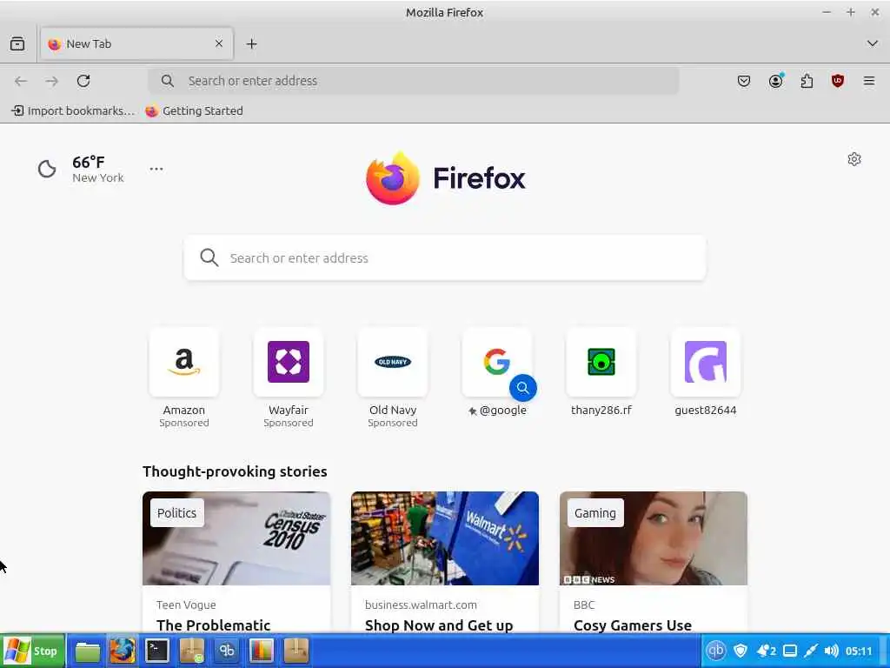
Task: Open the update notifier tray icon showing 2
Action: click(x=766, y=651)
